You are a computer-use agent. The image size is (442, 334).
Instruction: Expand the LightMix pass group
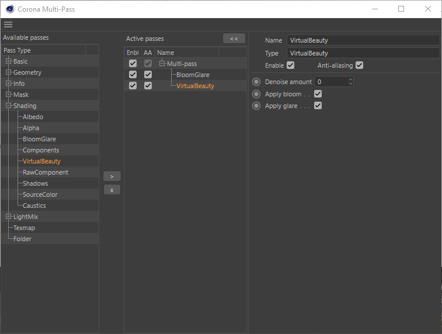pyautogui.click(x=8, y=217)
